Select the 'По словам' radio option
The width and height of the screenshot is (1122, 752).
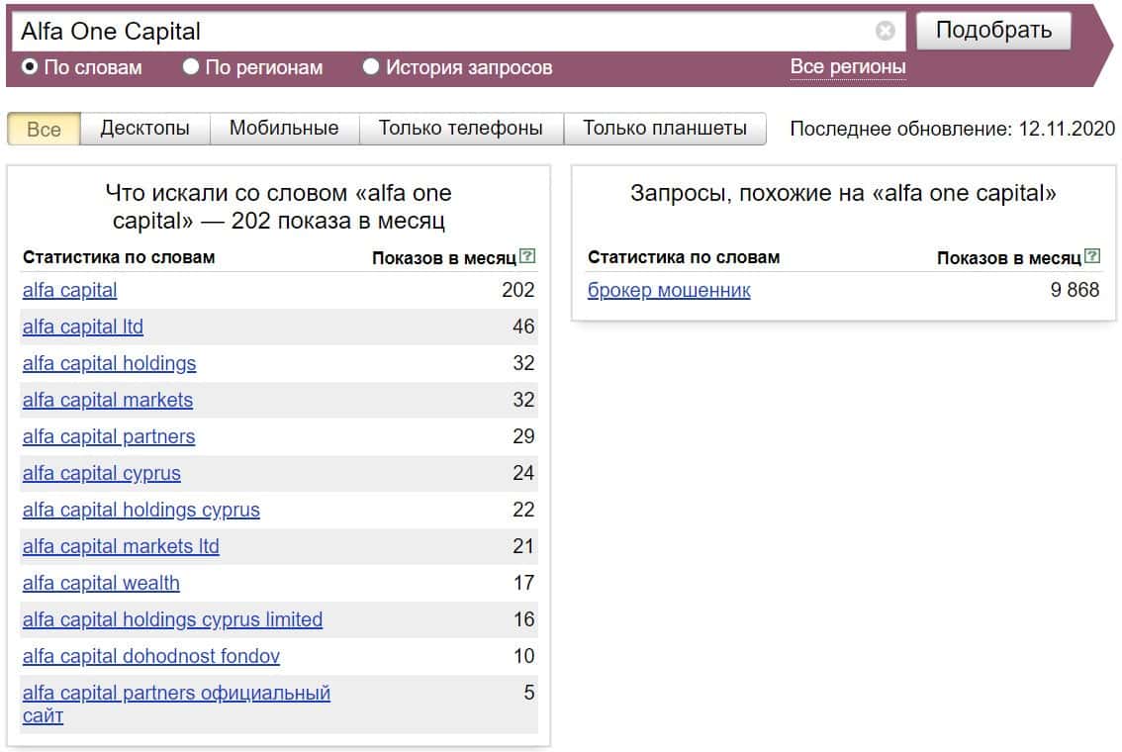[30, 67]
